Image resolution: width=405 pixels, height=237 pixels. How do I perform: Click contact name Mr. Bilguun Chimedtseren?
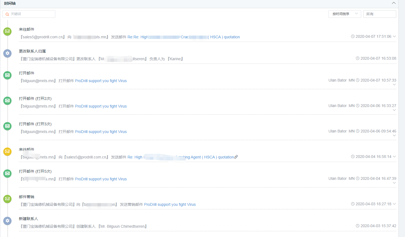point(123,226)
